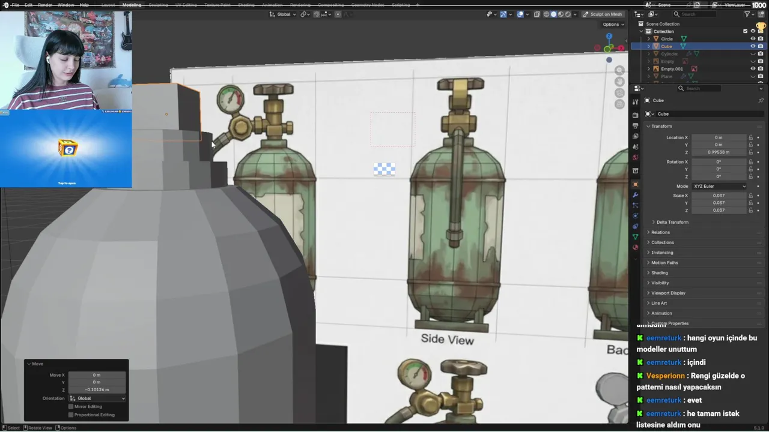Click the properties editor Search field
Viewport: 769px width, 432px height.
pyautogui.click(x=698, y=88)
